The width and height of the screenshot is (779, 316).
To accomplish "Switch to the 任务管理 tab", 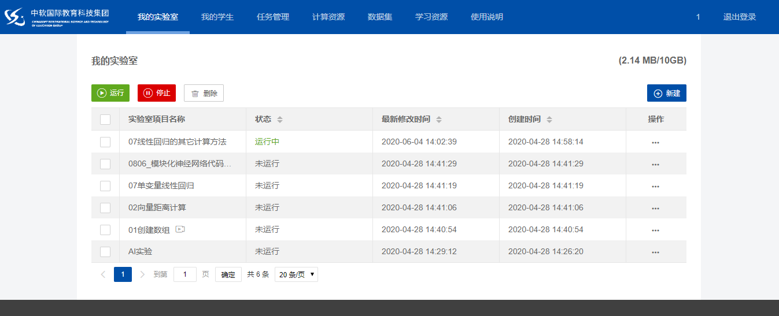I will pyautogui.click(x=273, y=17).
